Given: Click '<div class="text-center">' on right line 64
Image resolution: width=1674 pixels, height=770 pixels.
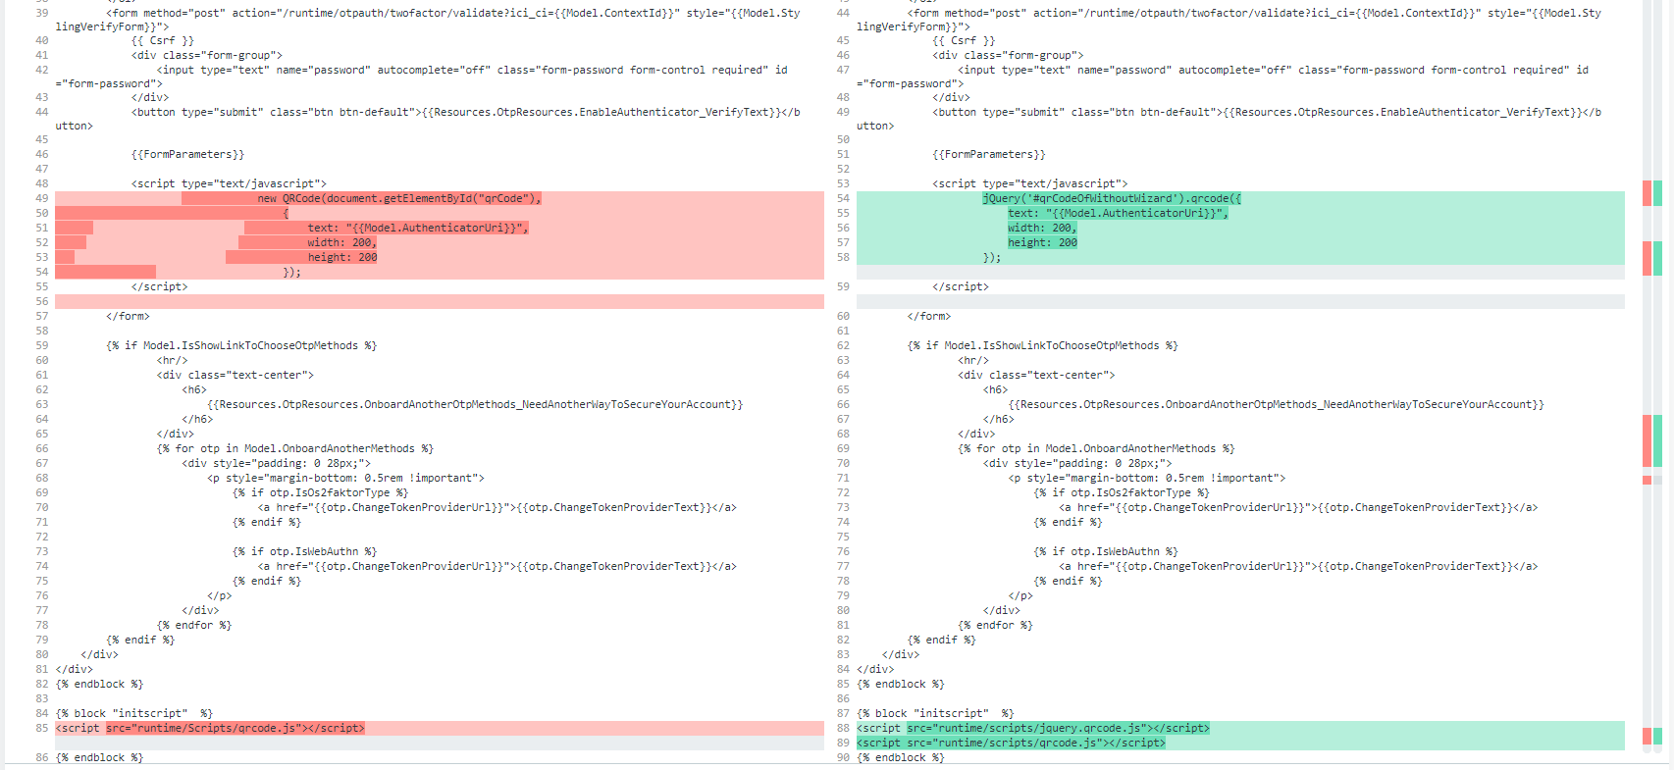Looking at the screenshot, I should click(1036, 375).
